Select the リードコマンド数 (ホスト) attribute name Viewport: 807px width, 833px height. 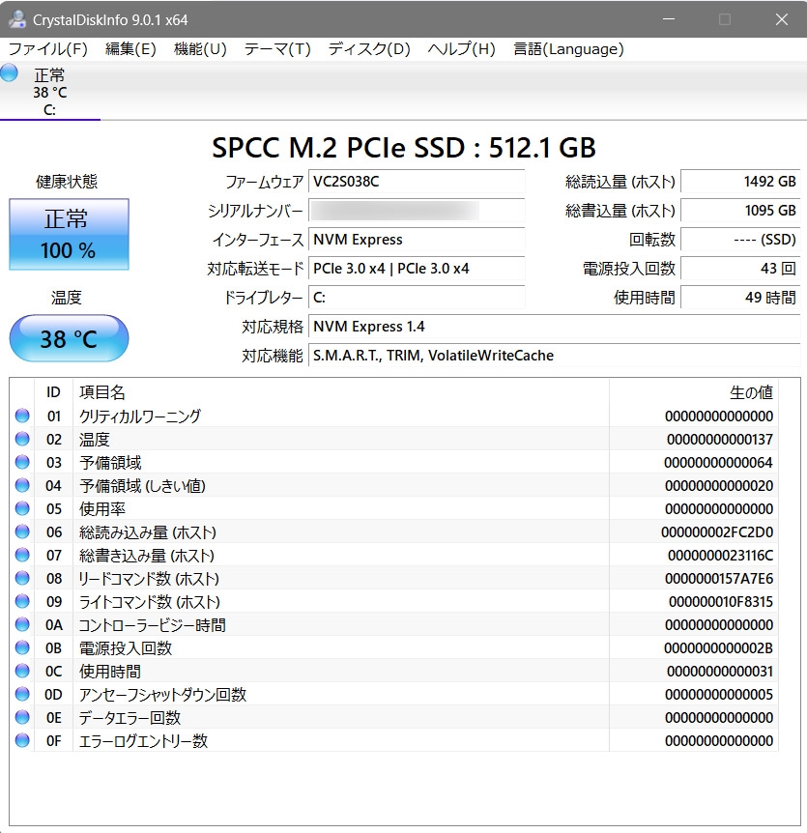point(149,579)
